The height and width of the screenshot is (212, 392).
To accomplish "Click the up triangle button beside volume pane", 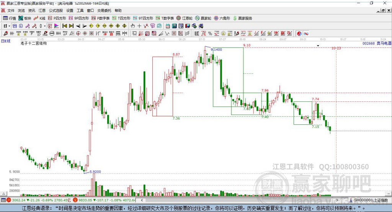I will (x=3, y=194).
